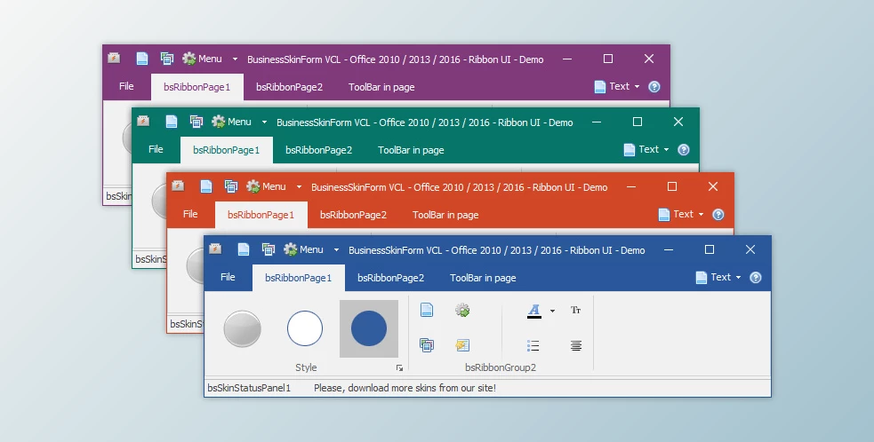The image size is (874, 442).
Task: Click the lightning table icon in bsRibbonGroup2
Action: (x=462, y=345)
